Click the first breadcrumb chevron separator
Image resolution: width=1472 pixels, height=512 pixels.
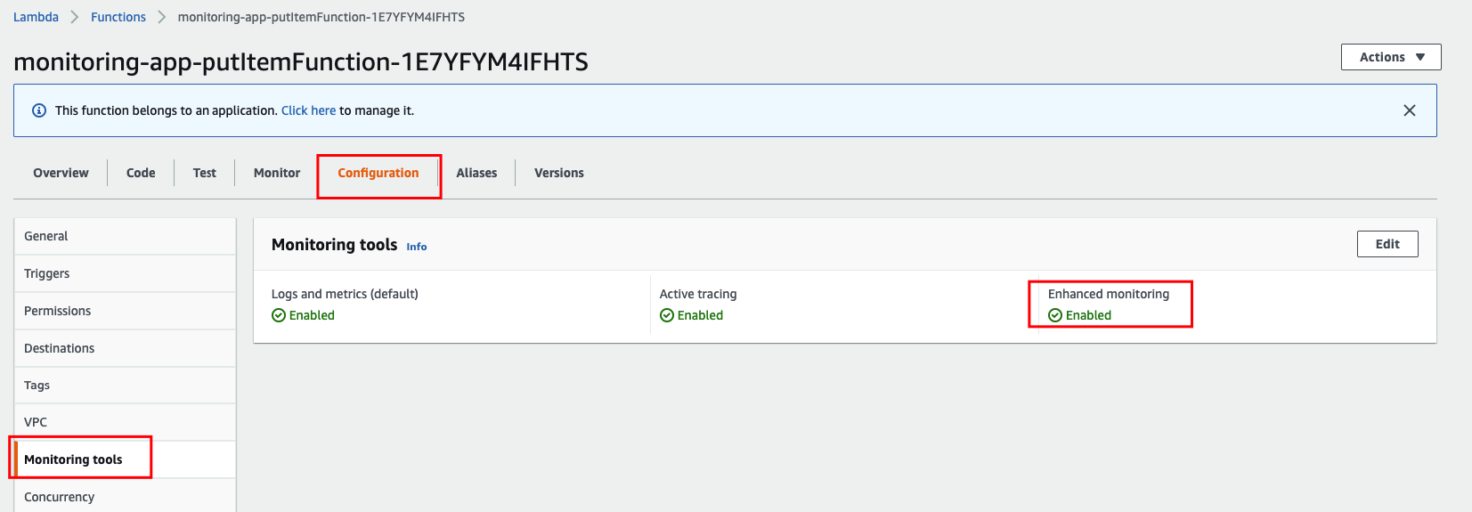tap(75, 17)
